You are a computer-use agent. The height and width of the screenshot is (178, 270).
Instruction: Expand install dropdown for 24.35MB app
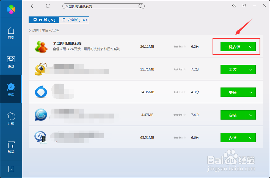(x=251, y=92)
